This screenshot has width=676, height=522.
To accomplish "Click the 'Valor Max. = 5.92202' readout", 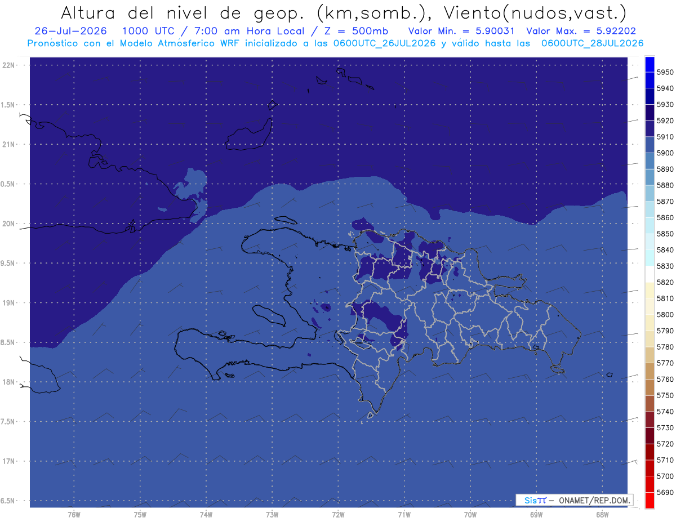I will [x=581, y=31].
